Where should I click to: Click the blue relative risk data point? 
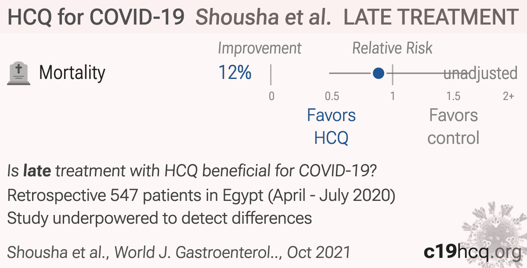click(x=379, y=73)
